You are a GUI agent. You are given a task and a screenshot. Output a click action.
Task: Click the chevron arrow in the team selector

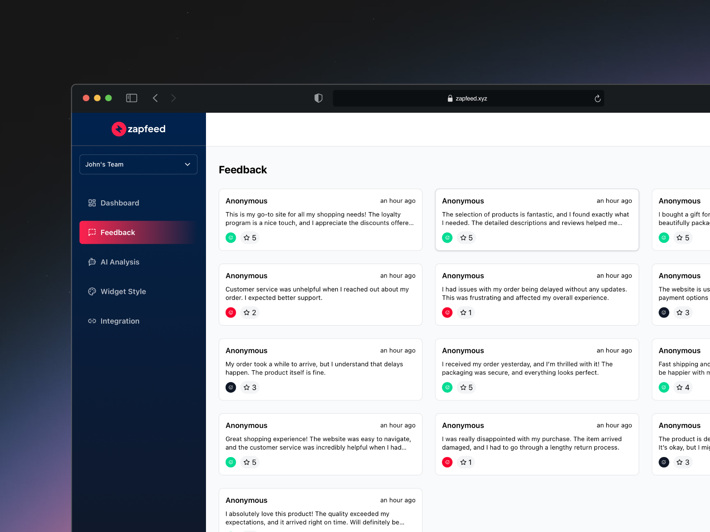click(187, 164)
